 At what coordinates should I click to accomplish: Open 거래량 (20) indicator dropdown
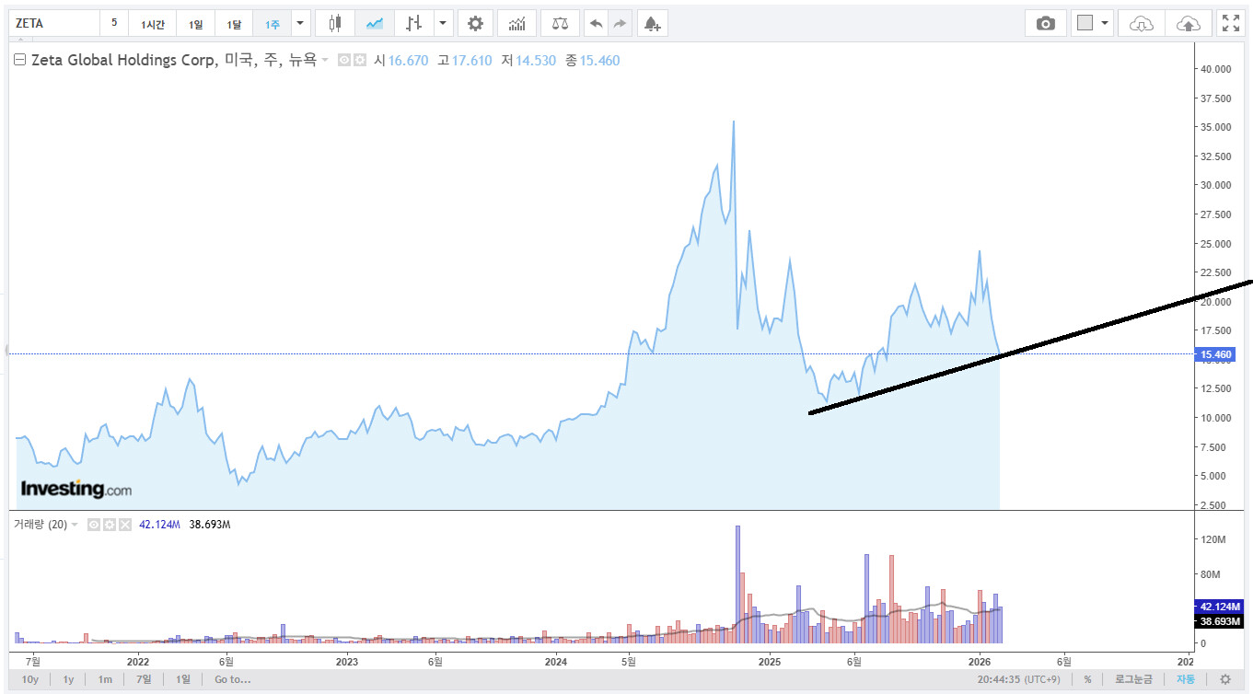75,525
